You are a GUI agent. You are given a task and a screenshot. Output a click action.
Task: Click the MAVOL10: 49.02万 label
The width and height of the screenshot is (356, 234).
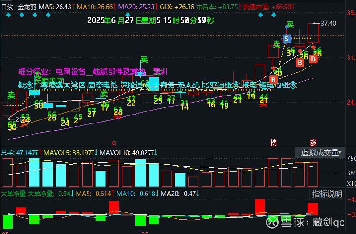pos(129,152)
